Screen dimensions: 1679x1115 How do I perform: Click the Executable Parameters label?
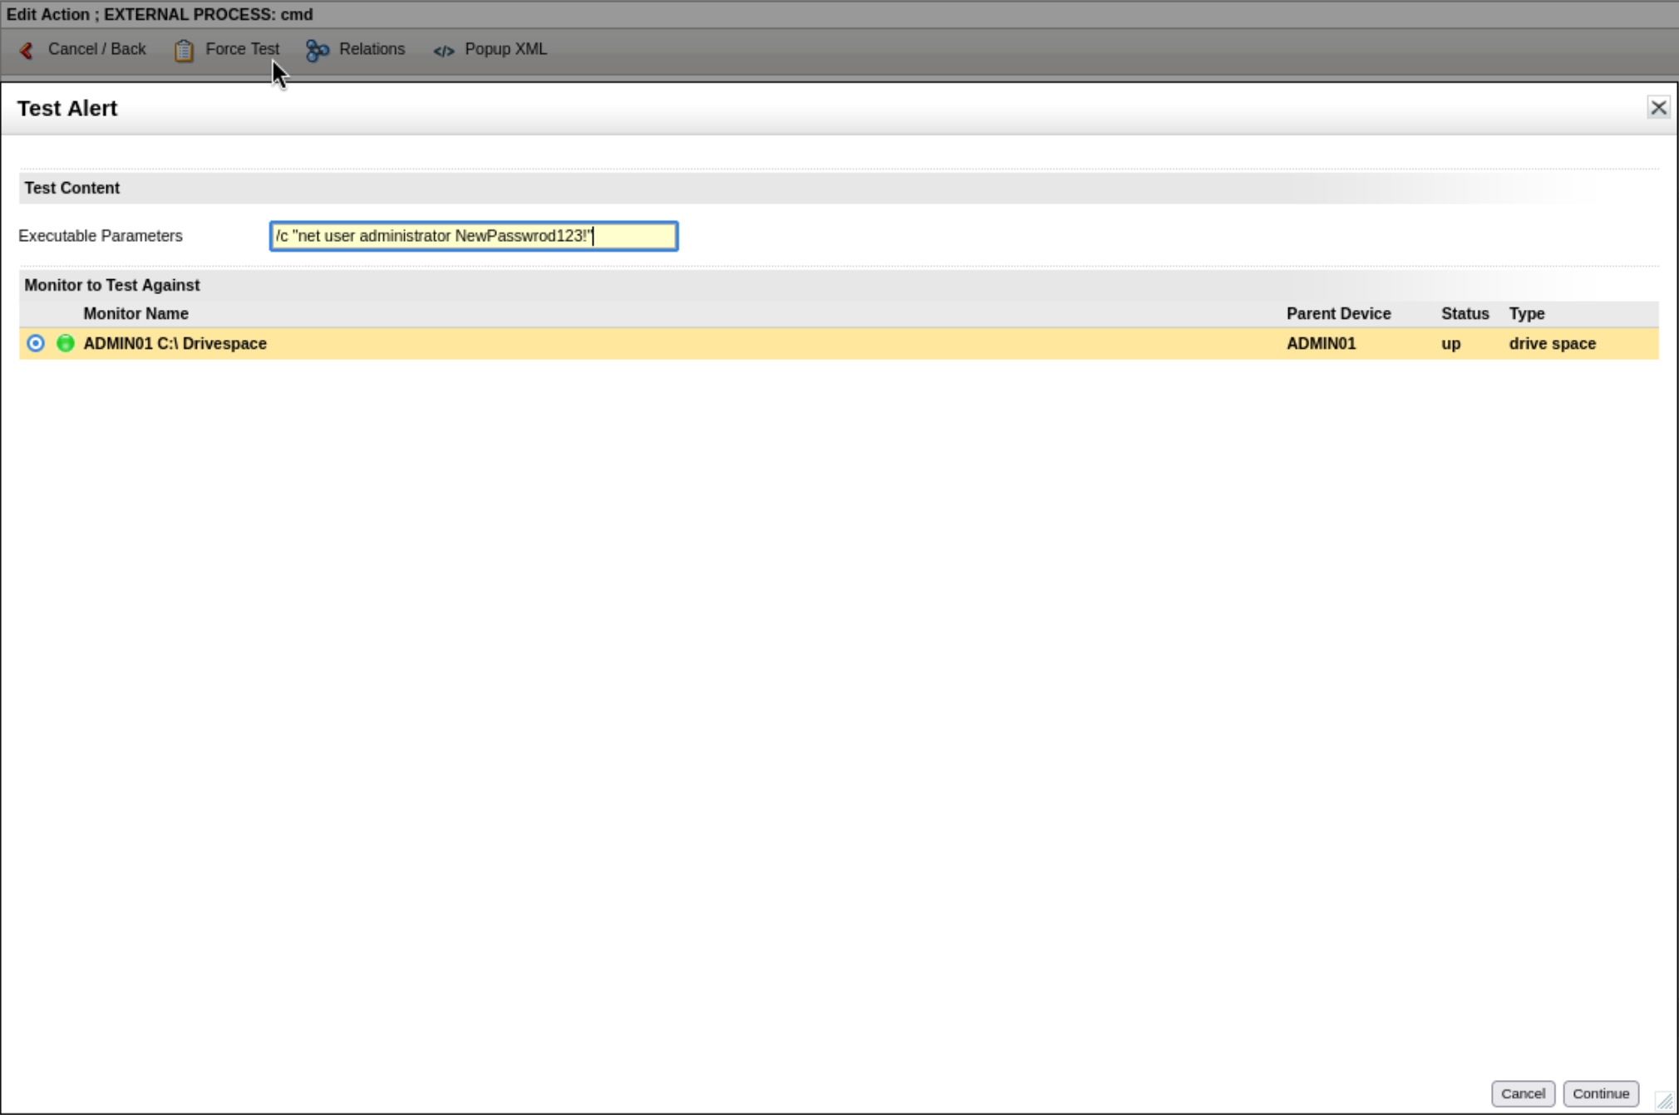click(x=101, y=236)
